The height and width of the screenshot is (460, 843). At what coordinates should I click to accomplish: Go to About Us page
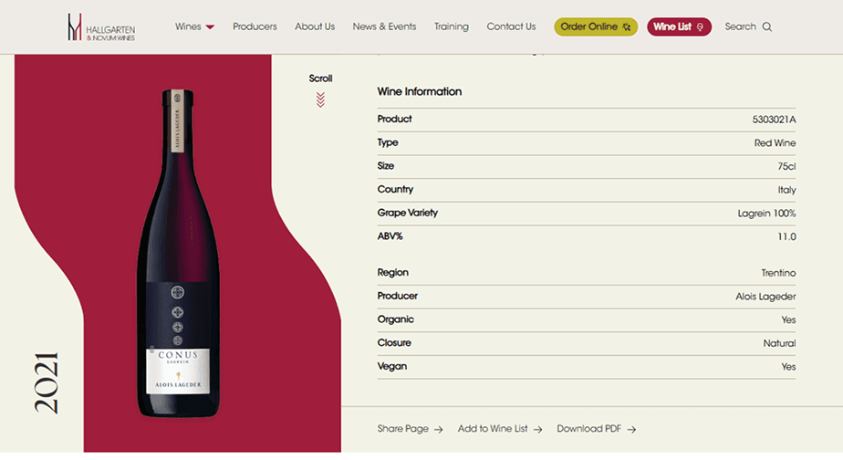[x=315, y=26]
